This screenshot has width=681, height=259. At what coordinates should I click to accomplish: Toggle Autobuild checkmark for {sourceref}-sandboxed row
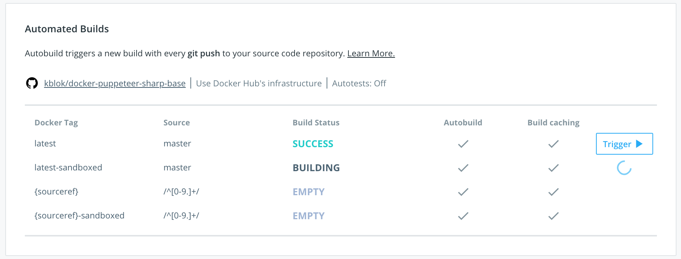pos(463,216)
